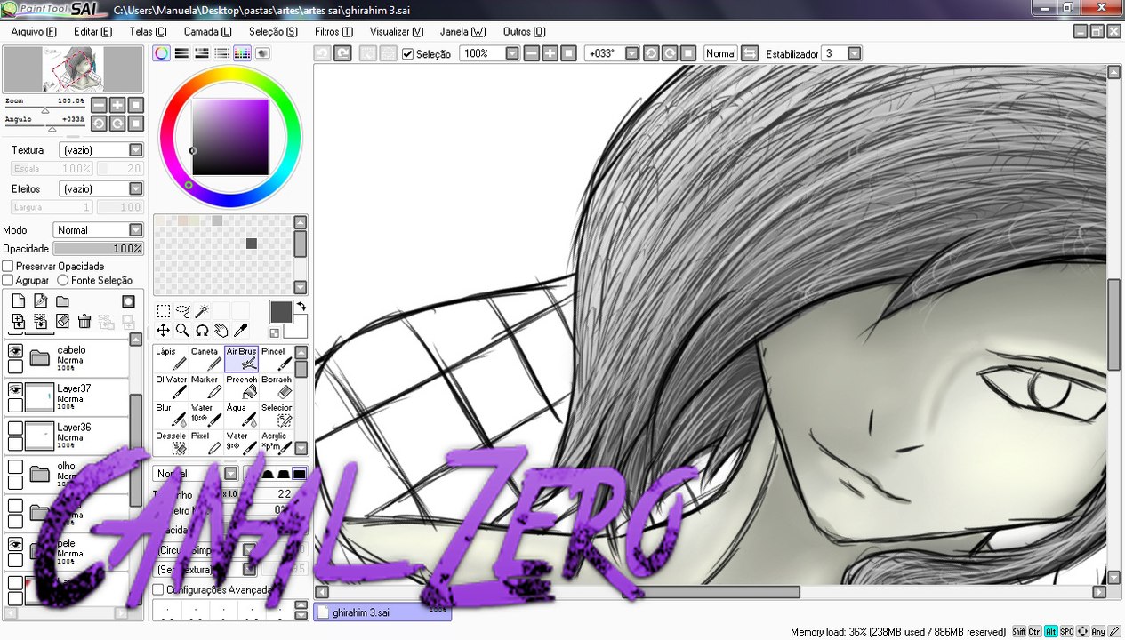The image size is (1125, 640).
Task: Open the Arquivo menu
Action: [x=34, y=32]
